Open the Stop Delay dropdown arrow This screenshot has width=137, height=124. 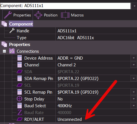coord(134,99)
